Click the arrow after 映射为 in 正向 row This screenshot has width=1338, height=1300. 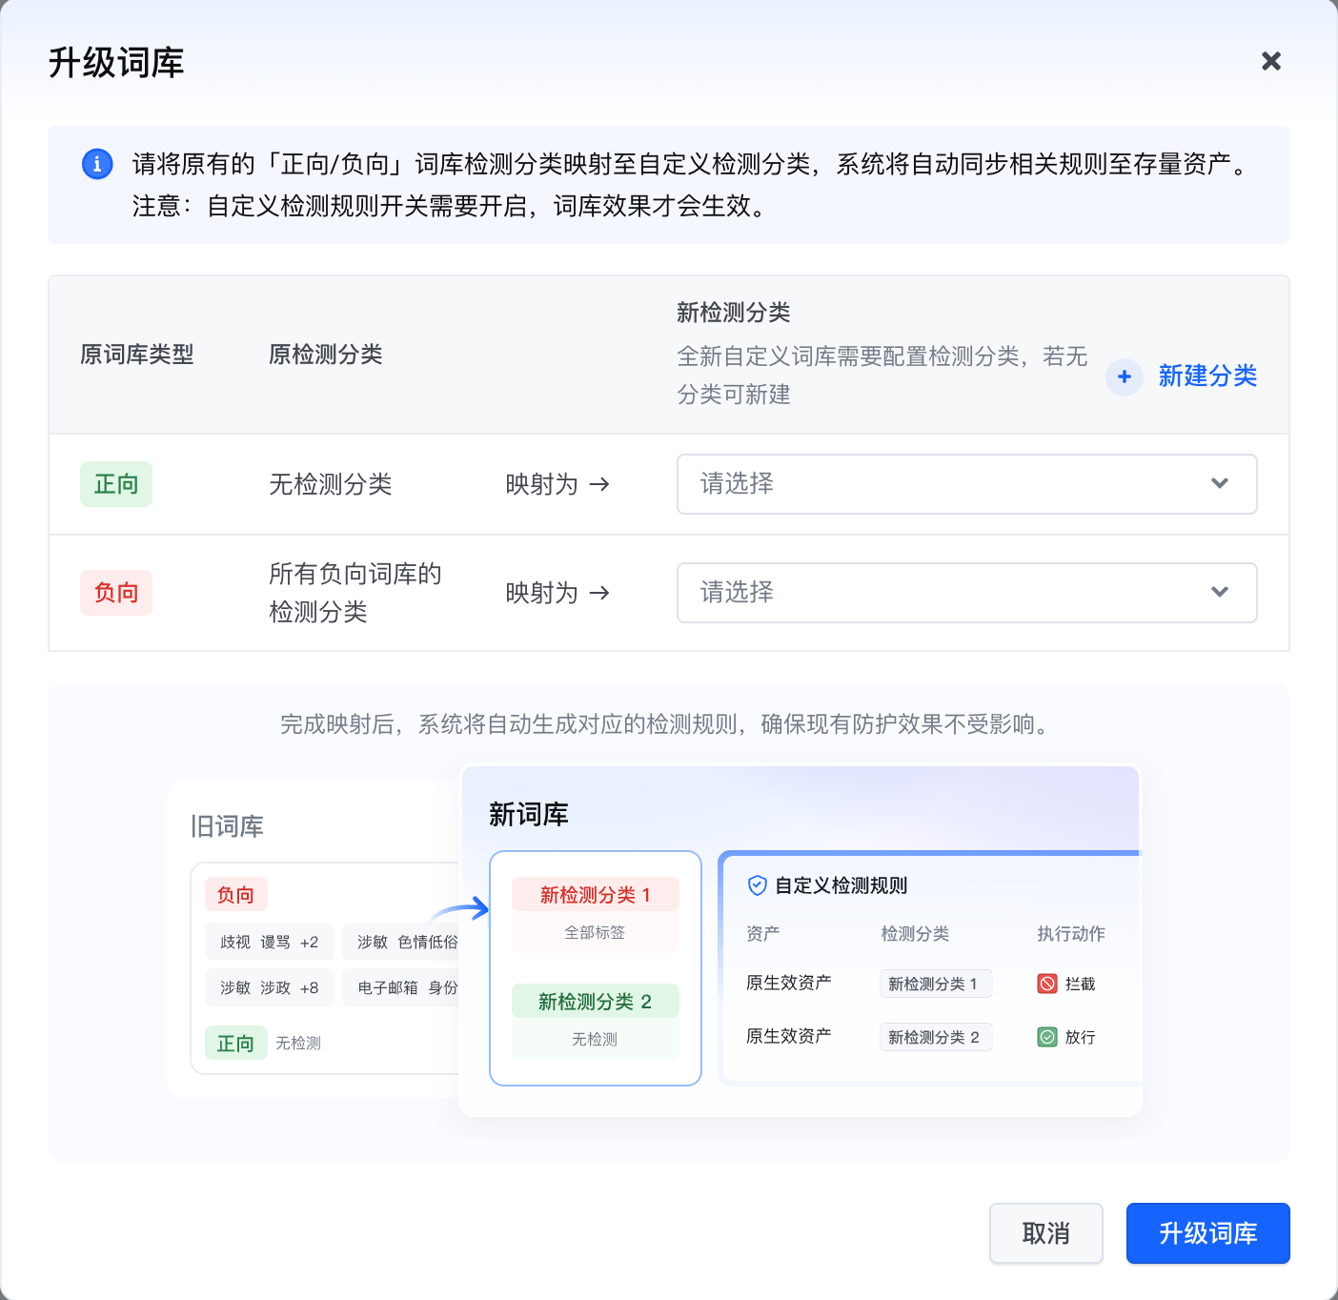pyautogui.click(x=599, y=484)
